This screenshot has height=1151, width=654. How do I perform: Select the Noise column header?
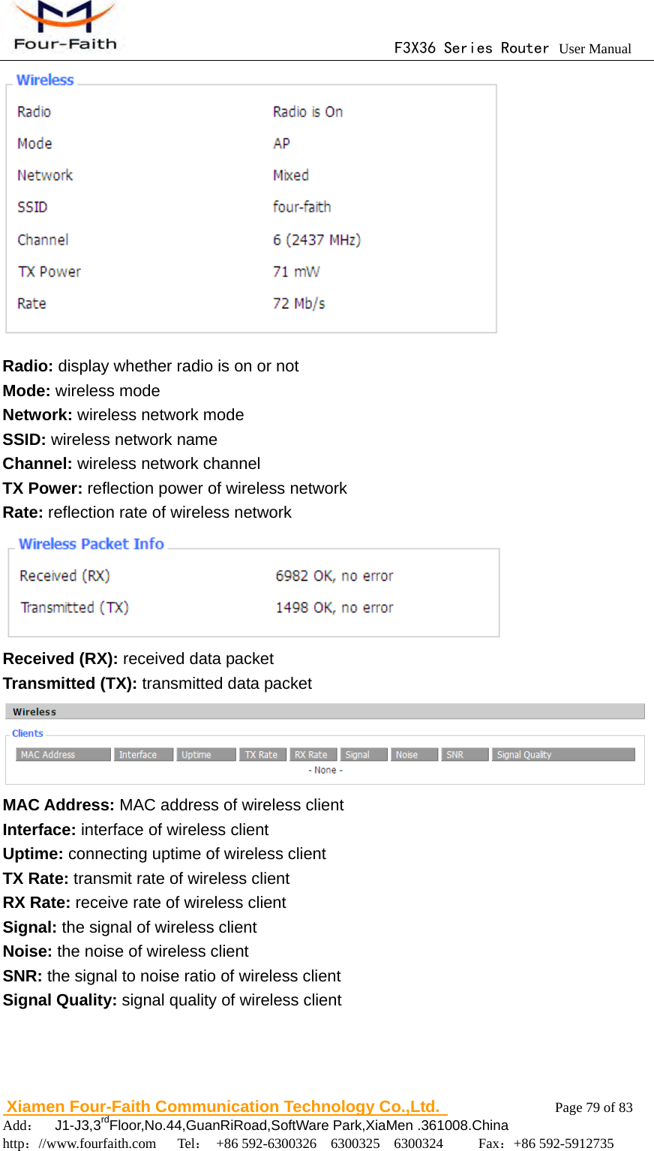(414, 754)
